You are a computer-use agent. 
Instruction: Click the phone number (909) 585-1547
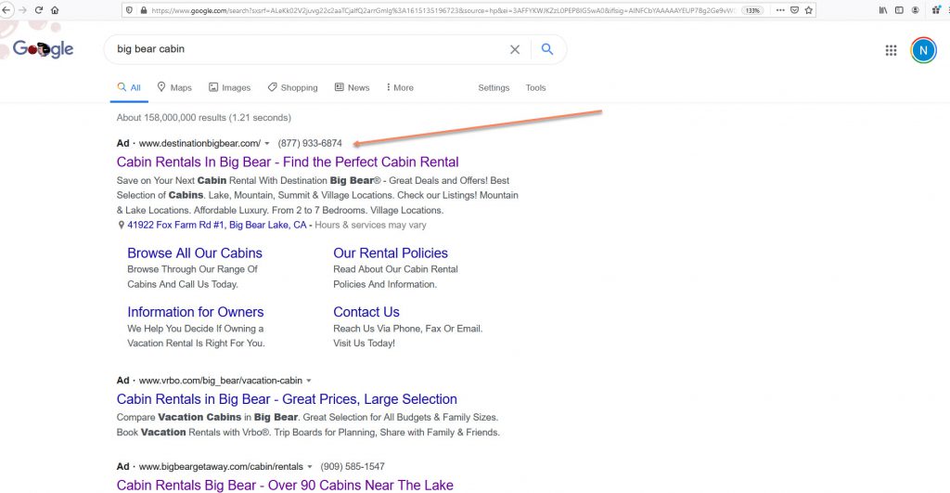click(x=353, y=466)
